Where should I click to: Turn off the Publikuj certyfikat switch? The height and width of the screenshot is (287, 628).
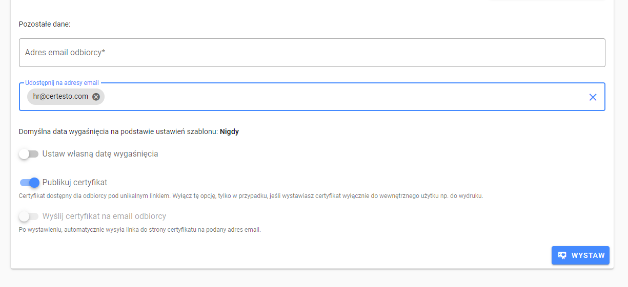coord(29,183)
